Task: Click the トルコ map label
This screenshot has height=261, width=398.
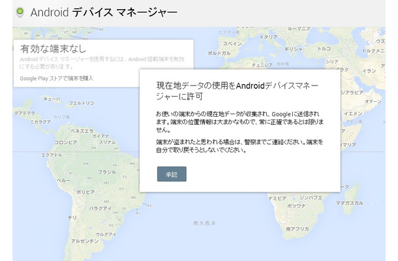Action: (x=324, y=48)
